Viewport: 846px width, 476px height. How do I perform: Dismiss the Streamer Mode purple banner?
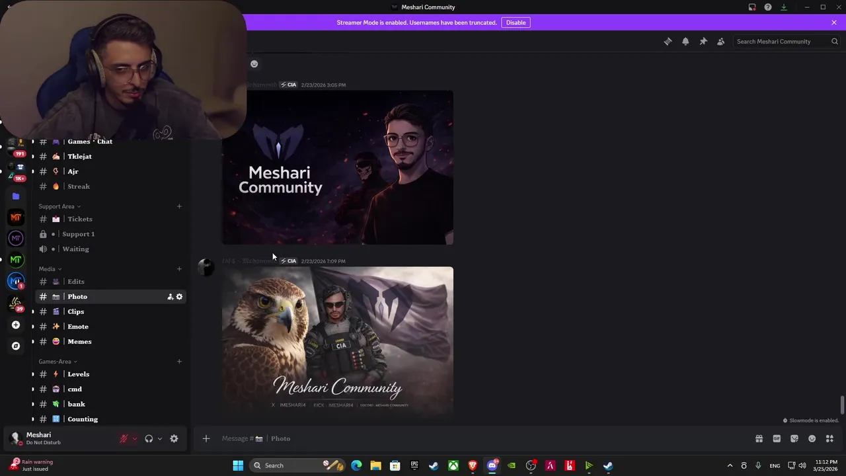click(834, 22)
